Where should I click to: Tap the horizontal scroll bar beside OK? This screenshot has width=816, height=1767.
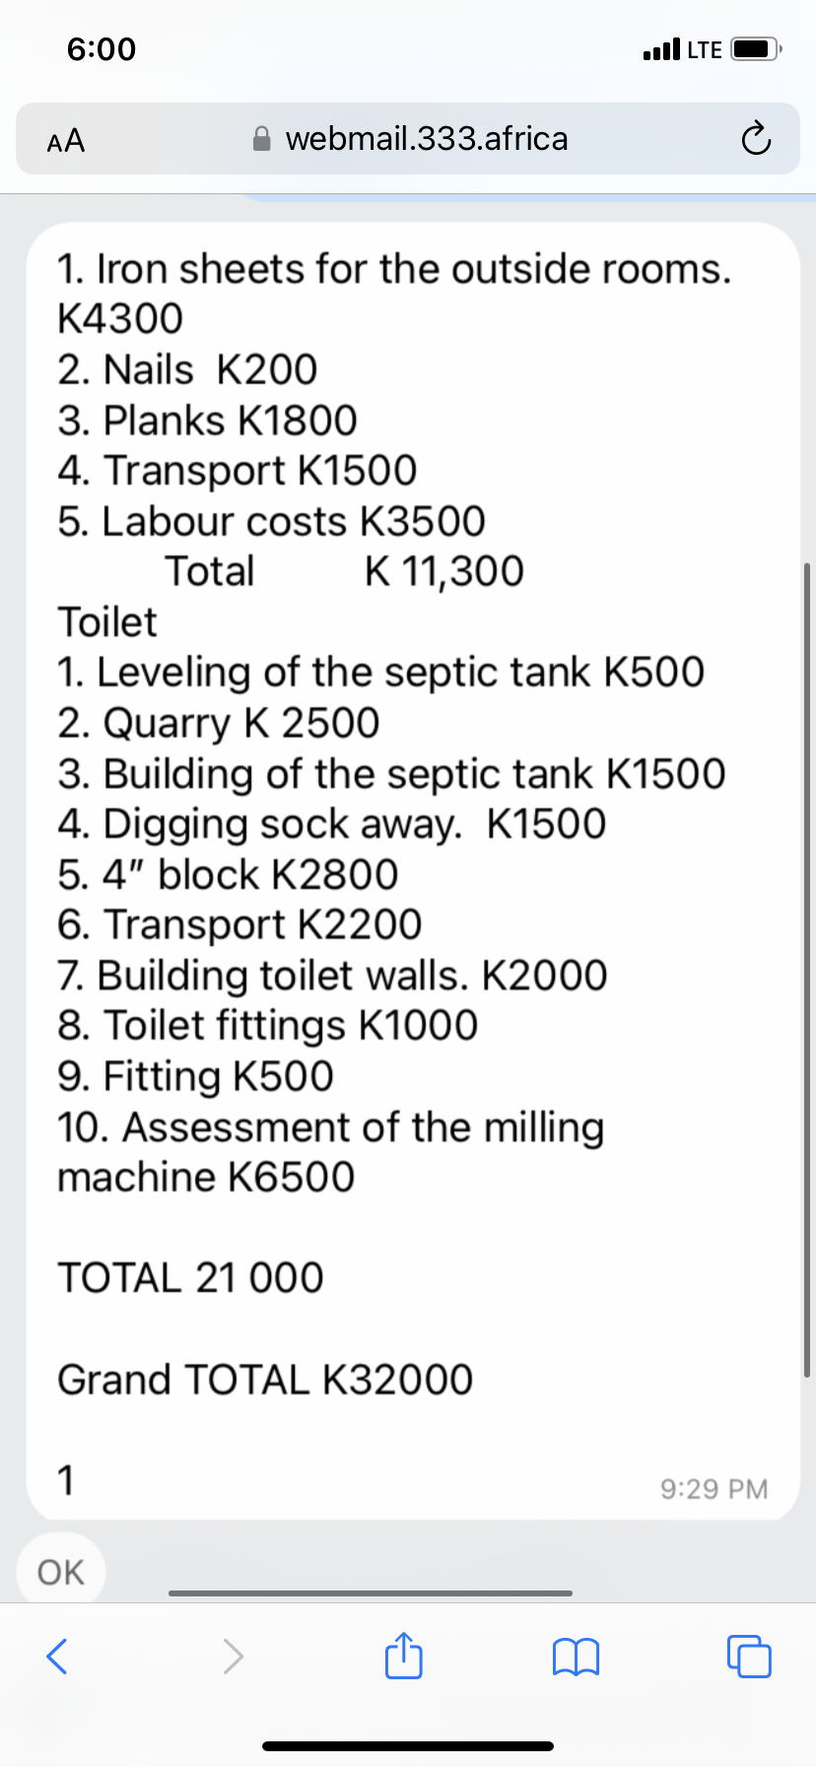(x=371, y=1592)
